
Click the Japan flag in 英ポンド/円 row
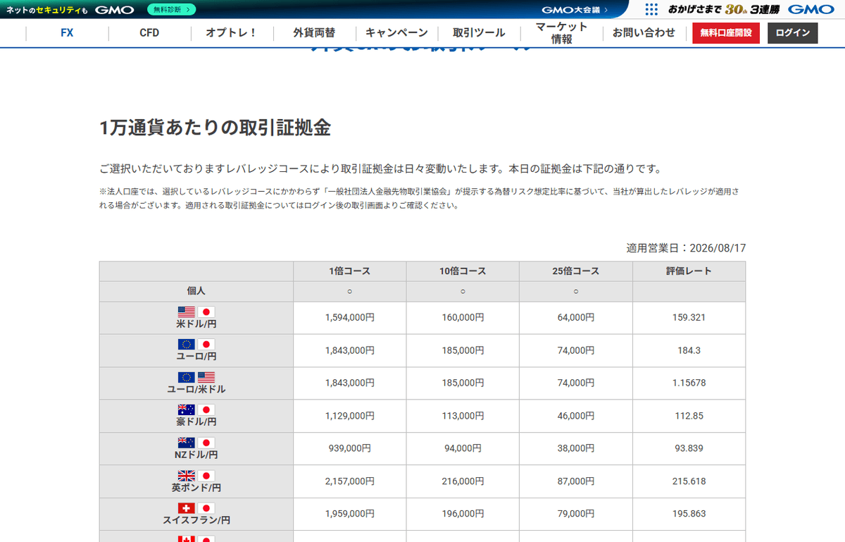click(x=206, y=475)
